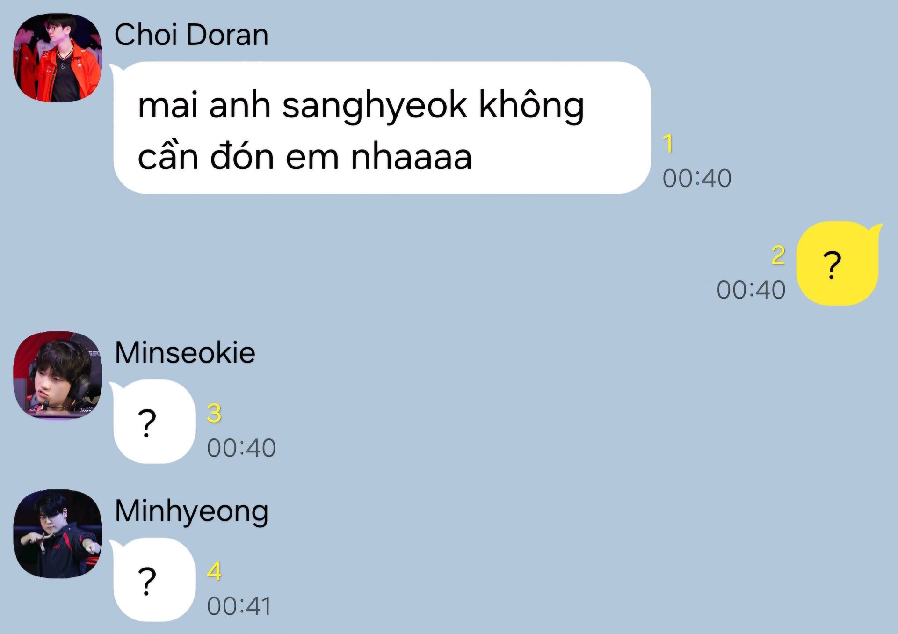Open Minhyeong's profile avatar
Image resolution: width=898 pixels, height=634 pixels.
coord(58,534)
